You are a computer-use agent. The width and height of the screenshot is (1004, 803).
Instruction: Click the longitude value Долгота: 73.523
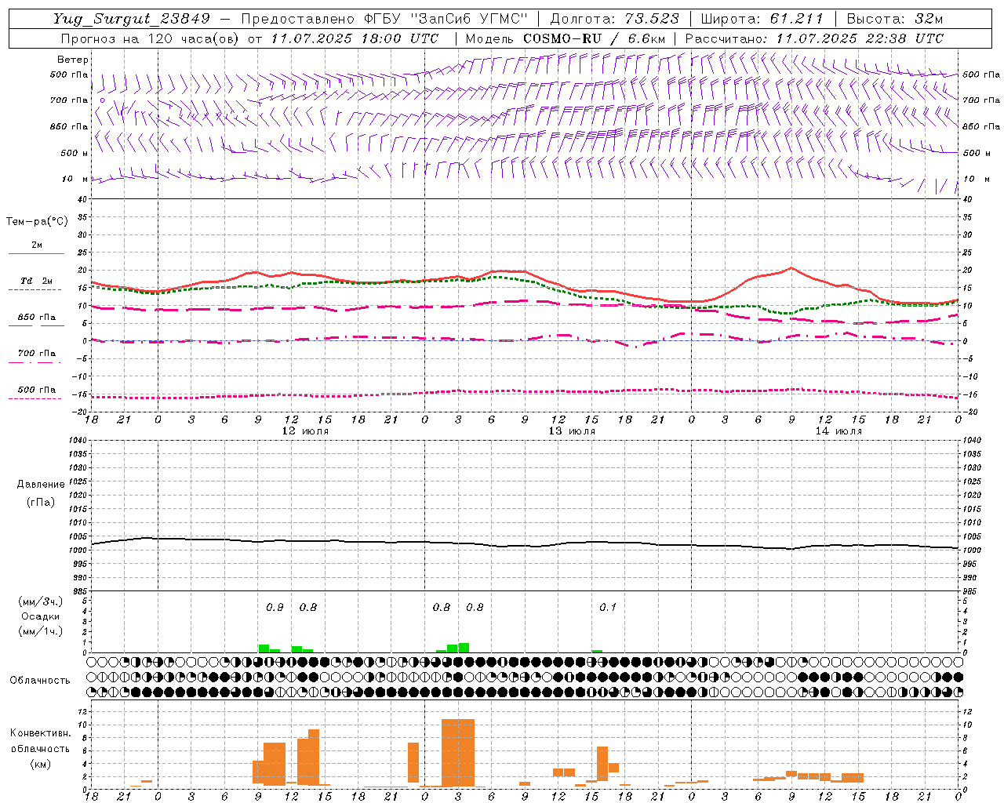pyautogui.click(x=615, y=19)
